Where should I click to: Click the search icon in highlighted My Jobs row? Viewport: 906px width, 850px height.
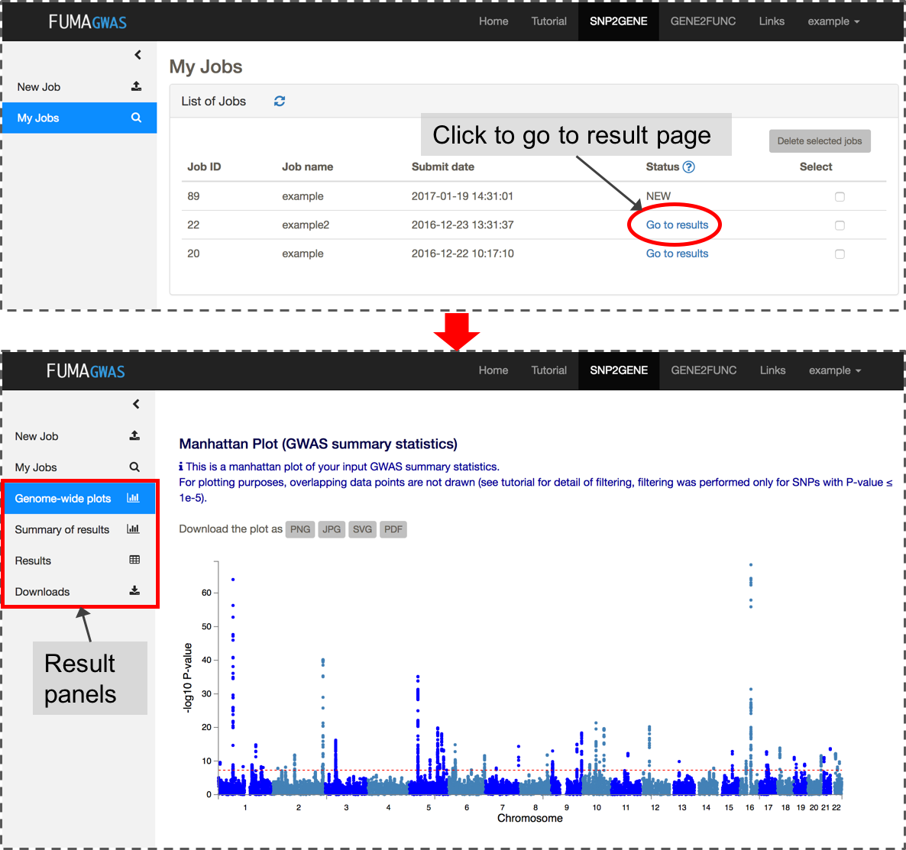pos(137,118)
